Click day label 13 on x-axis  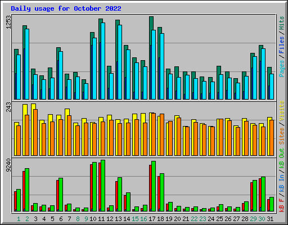pyautogui.click(x=118, y=219)
